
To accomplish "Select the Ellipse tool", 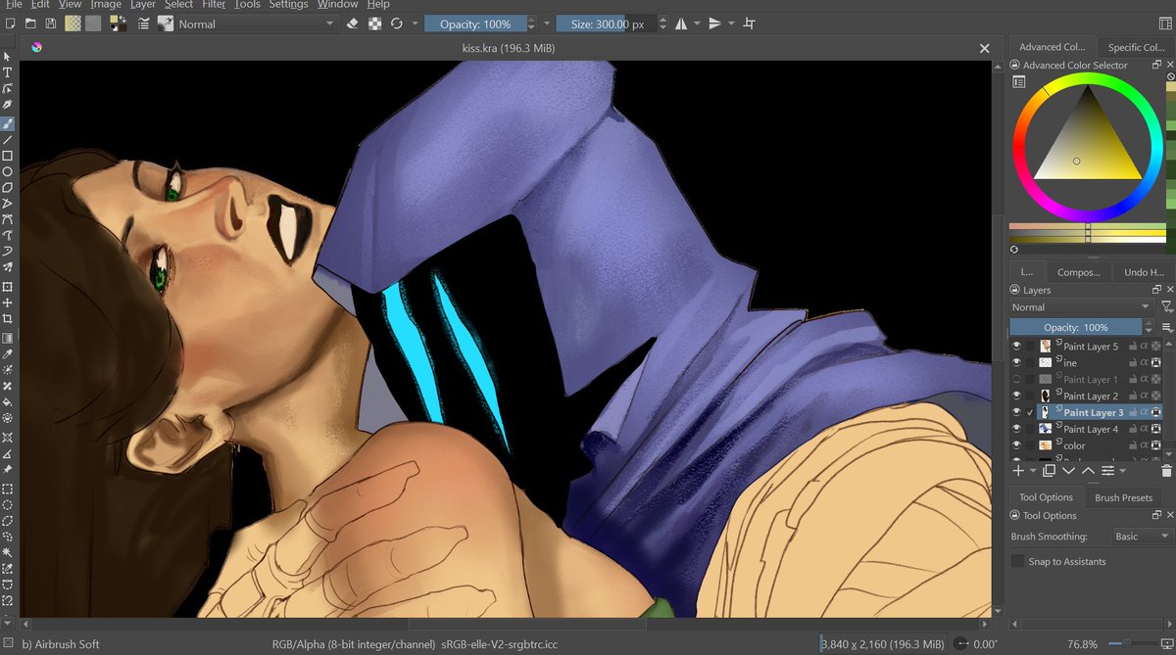I will [7, 171].
